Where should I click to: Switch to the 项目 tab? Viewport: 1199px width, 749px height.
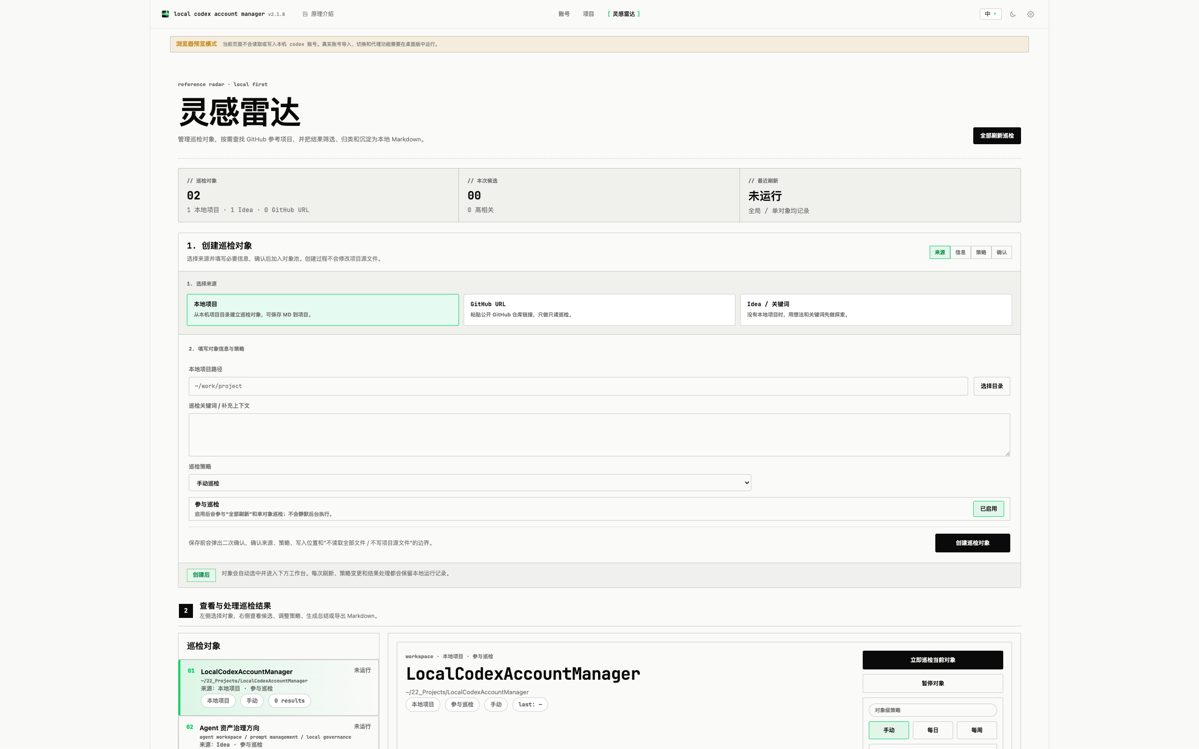[x=588, y=14]
